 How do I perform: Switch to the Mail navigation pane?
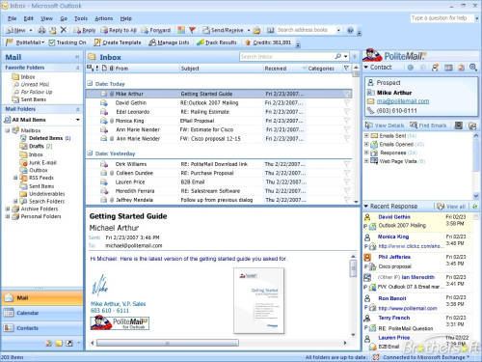41,298
